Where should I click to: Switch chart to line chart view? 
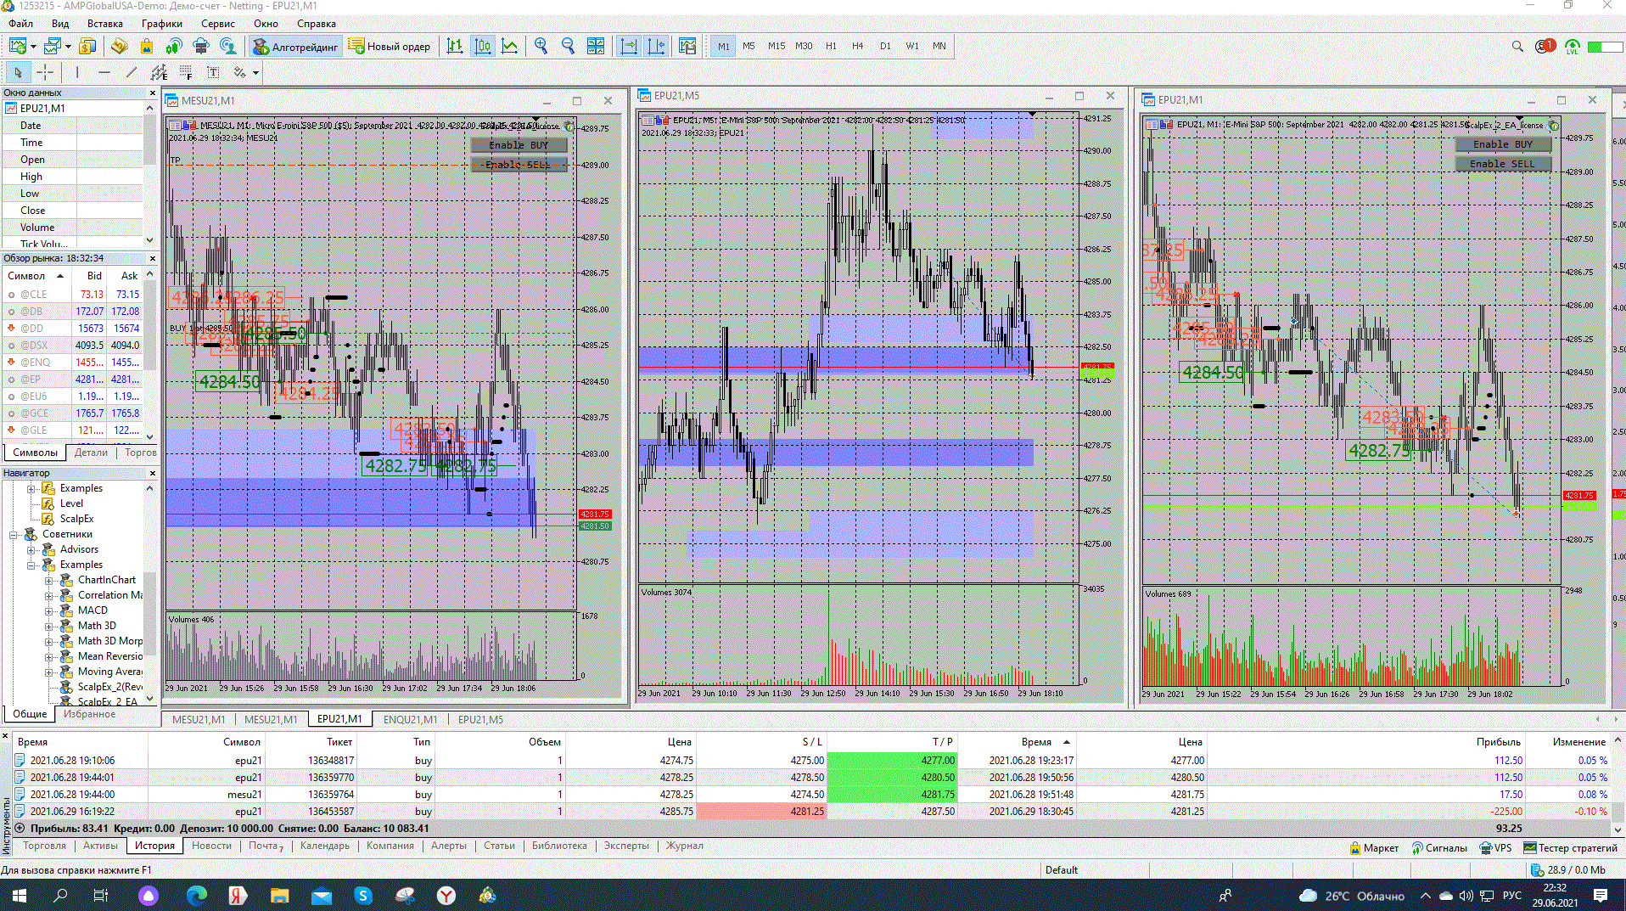click(510, 47)
